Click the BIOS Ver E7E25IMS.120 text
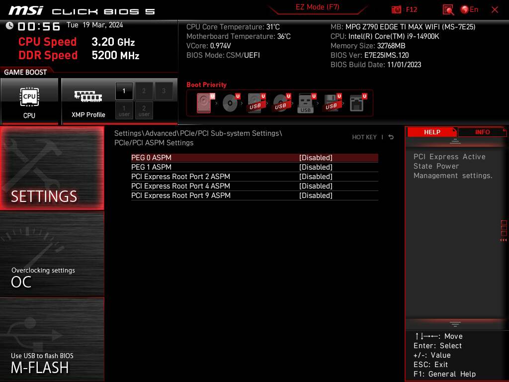 [369, 55]
